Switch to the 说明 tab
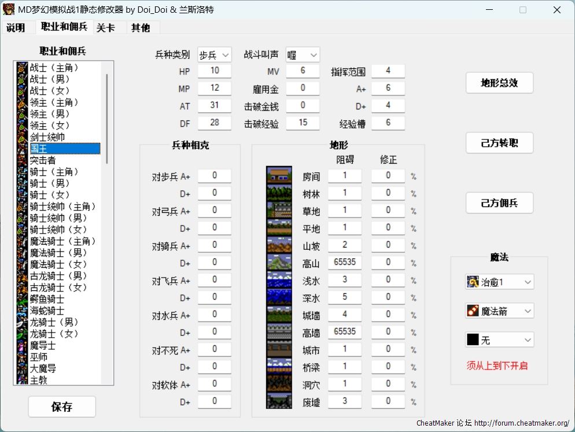 click(x=16, y=28)
